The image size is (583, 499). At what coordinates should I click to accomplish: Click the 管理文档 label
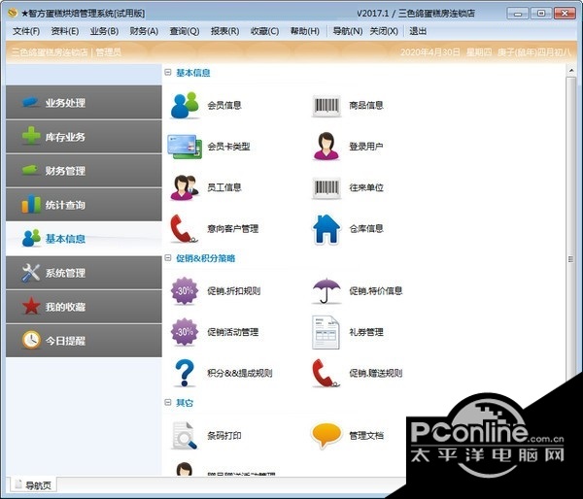pyautogui.click(x=366, y=436)
